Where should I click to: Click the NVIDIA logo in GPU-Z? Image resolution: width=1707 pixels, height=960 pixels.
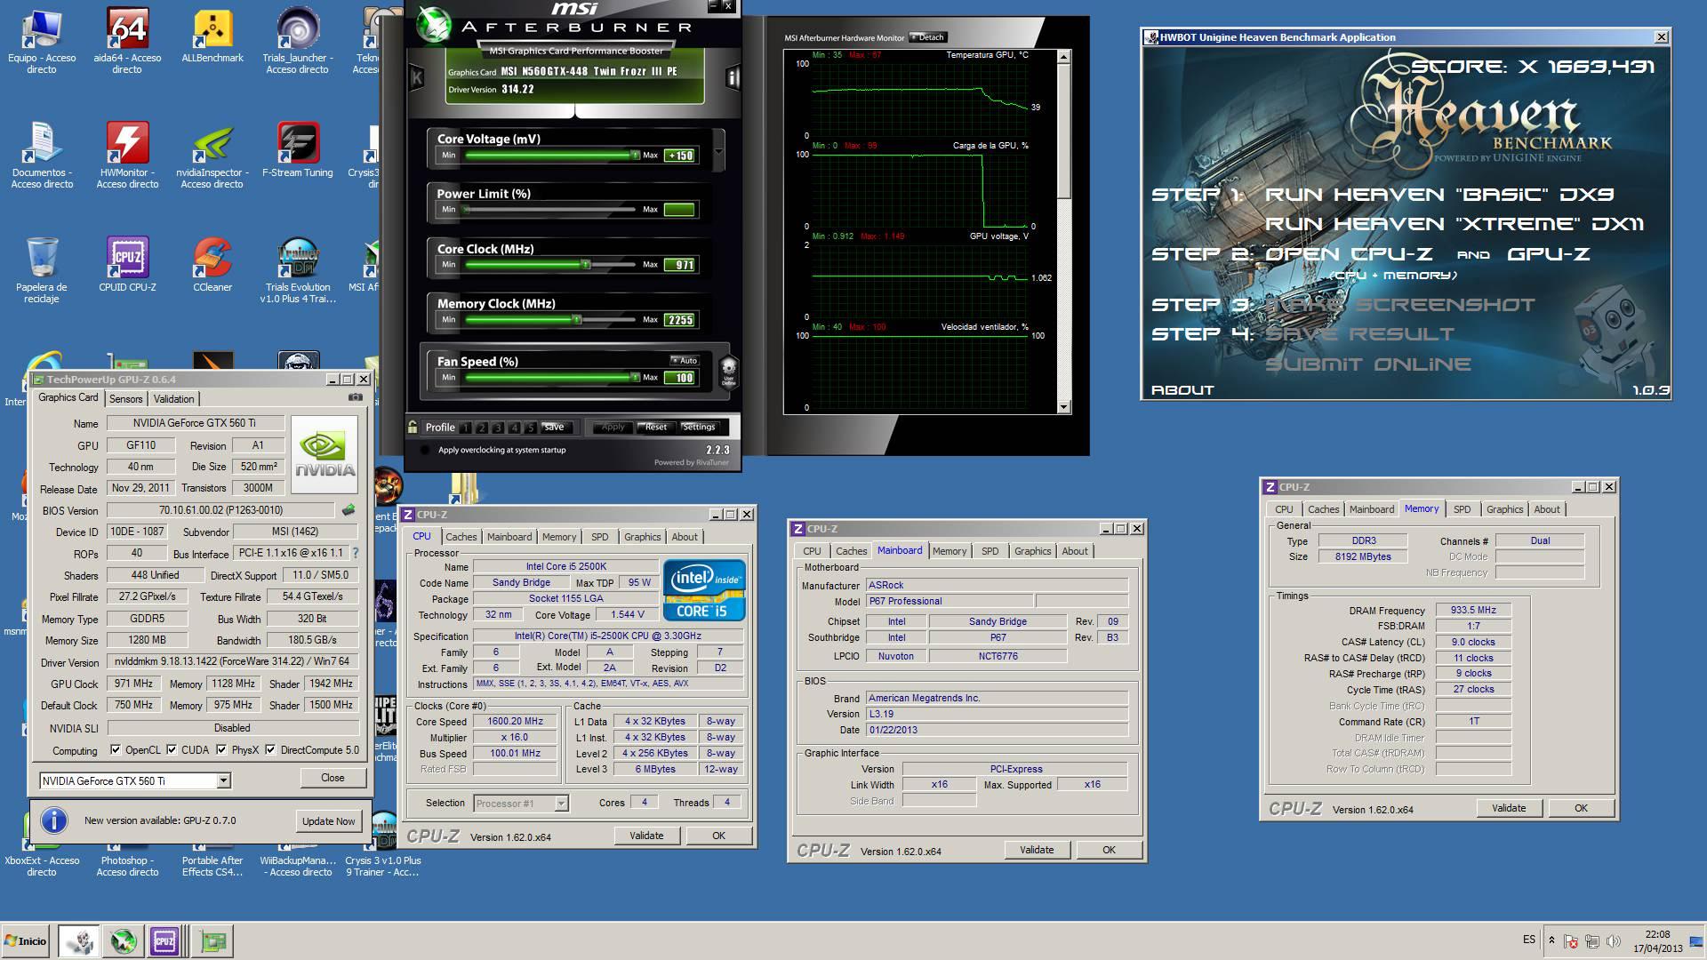325,454
